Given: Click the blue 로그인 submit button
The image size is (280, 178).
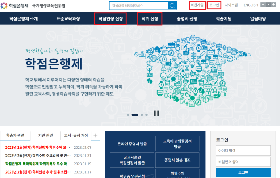Looking at the screenshot, I should [243, 173].
